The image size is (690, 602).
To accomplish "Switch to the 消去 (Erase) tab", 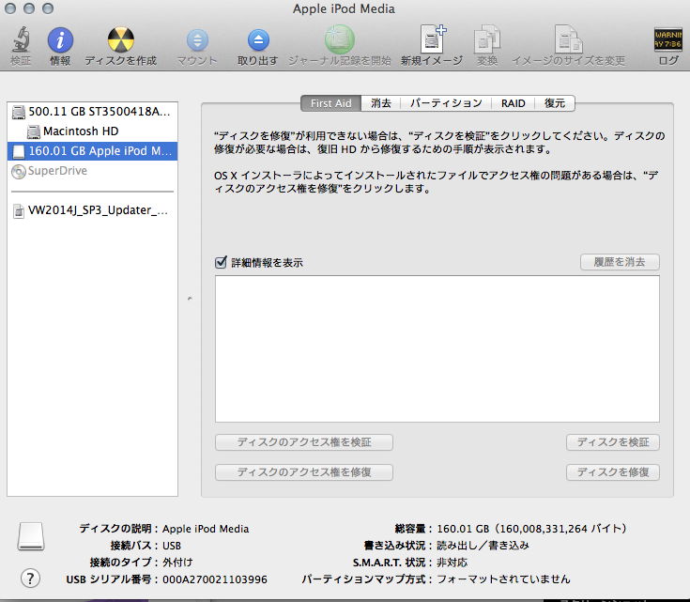I will pos(381,103).
